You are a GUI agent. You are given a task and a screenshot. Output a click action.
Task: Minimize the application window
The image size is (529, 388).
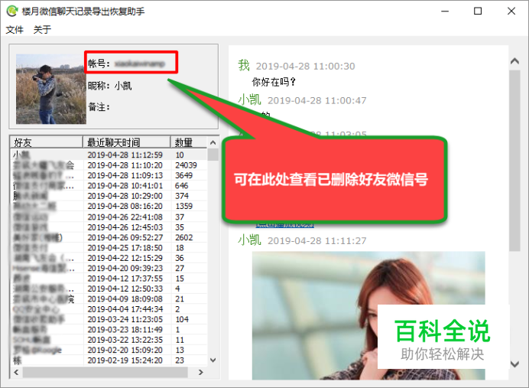click(x=445, y=11)
